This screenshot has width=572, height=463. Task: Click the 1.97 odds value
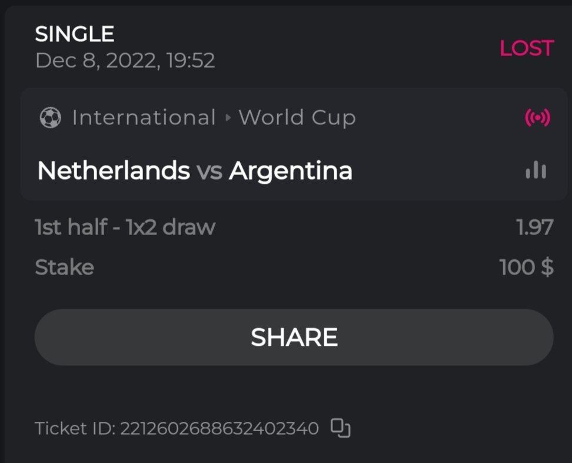point(535,227)
